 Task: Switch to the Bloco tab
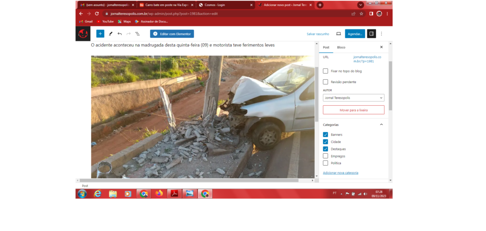pyautogui.click(x=341, y=47)
